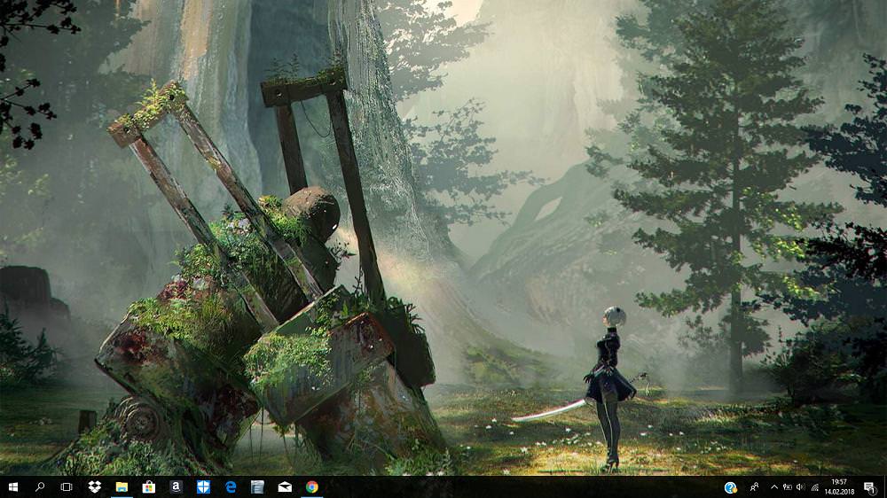
Task: Switch to Google Chrome on taskbar
Action: (x=312, y=486)
